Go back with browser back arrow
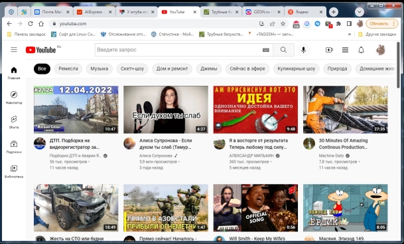 (x=9, y=23)
